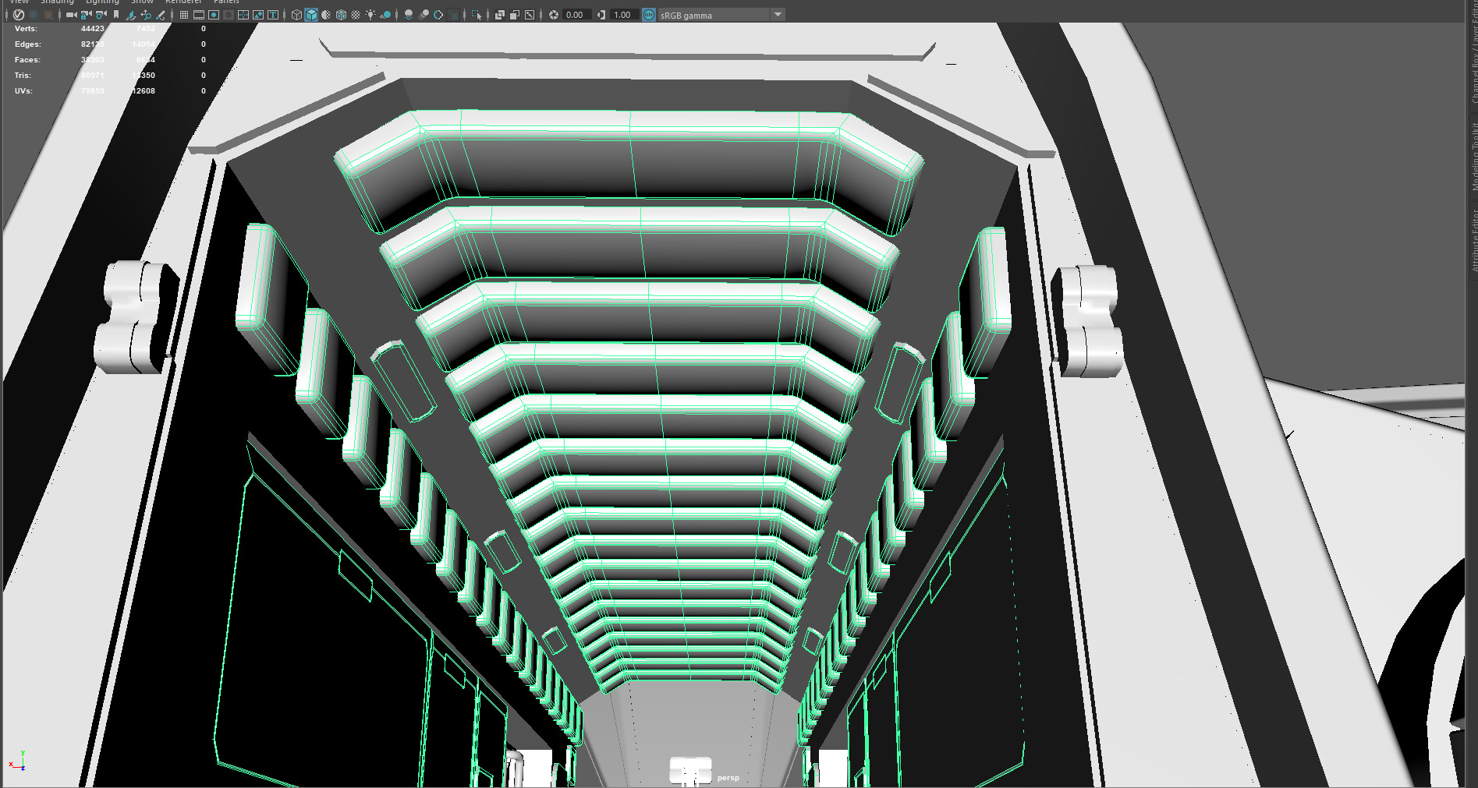Open the Modeling Toolkit side tab
The image size is (1478, 788).
point(1473,156)
